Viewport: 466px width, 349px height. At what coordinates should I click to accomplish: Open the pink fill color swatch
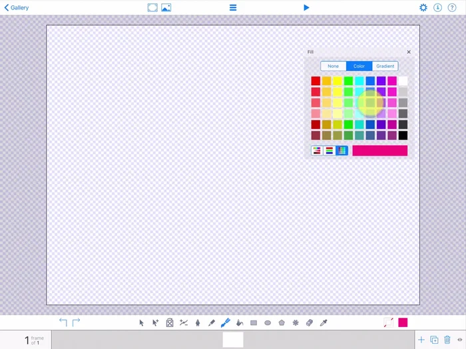[x=403, y=322]
